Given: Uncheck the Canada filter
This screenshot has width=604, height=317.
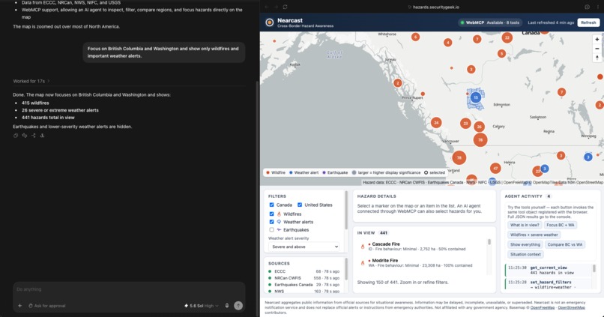Looking at the screenshot, I should point(271,205).
